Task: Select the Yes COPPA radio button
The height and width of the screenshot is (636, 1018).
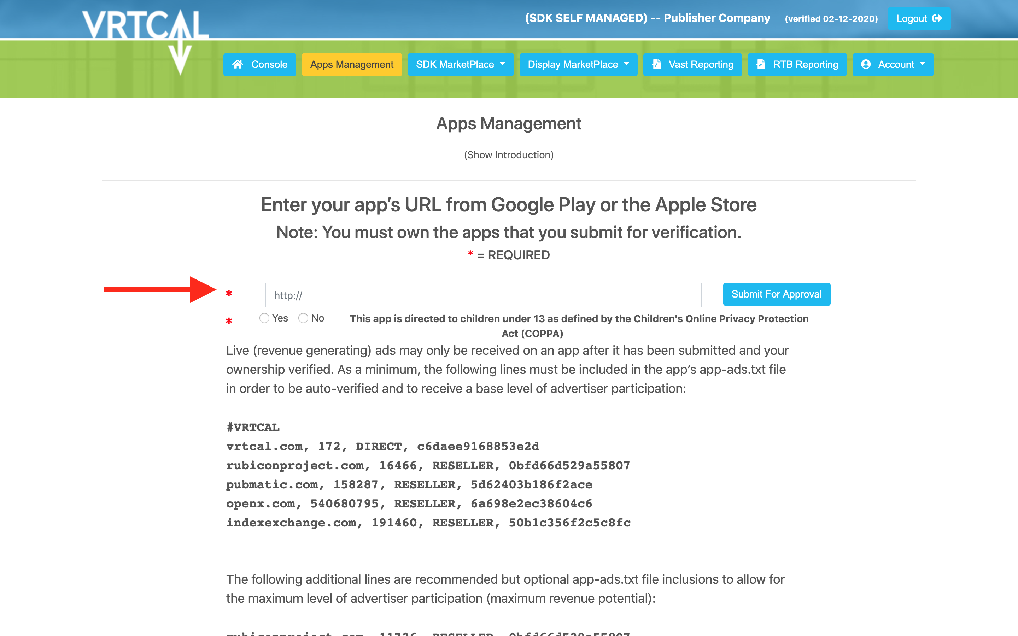Action: [x=264, y=318]
